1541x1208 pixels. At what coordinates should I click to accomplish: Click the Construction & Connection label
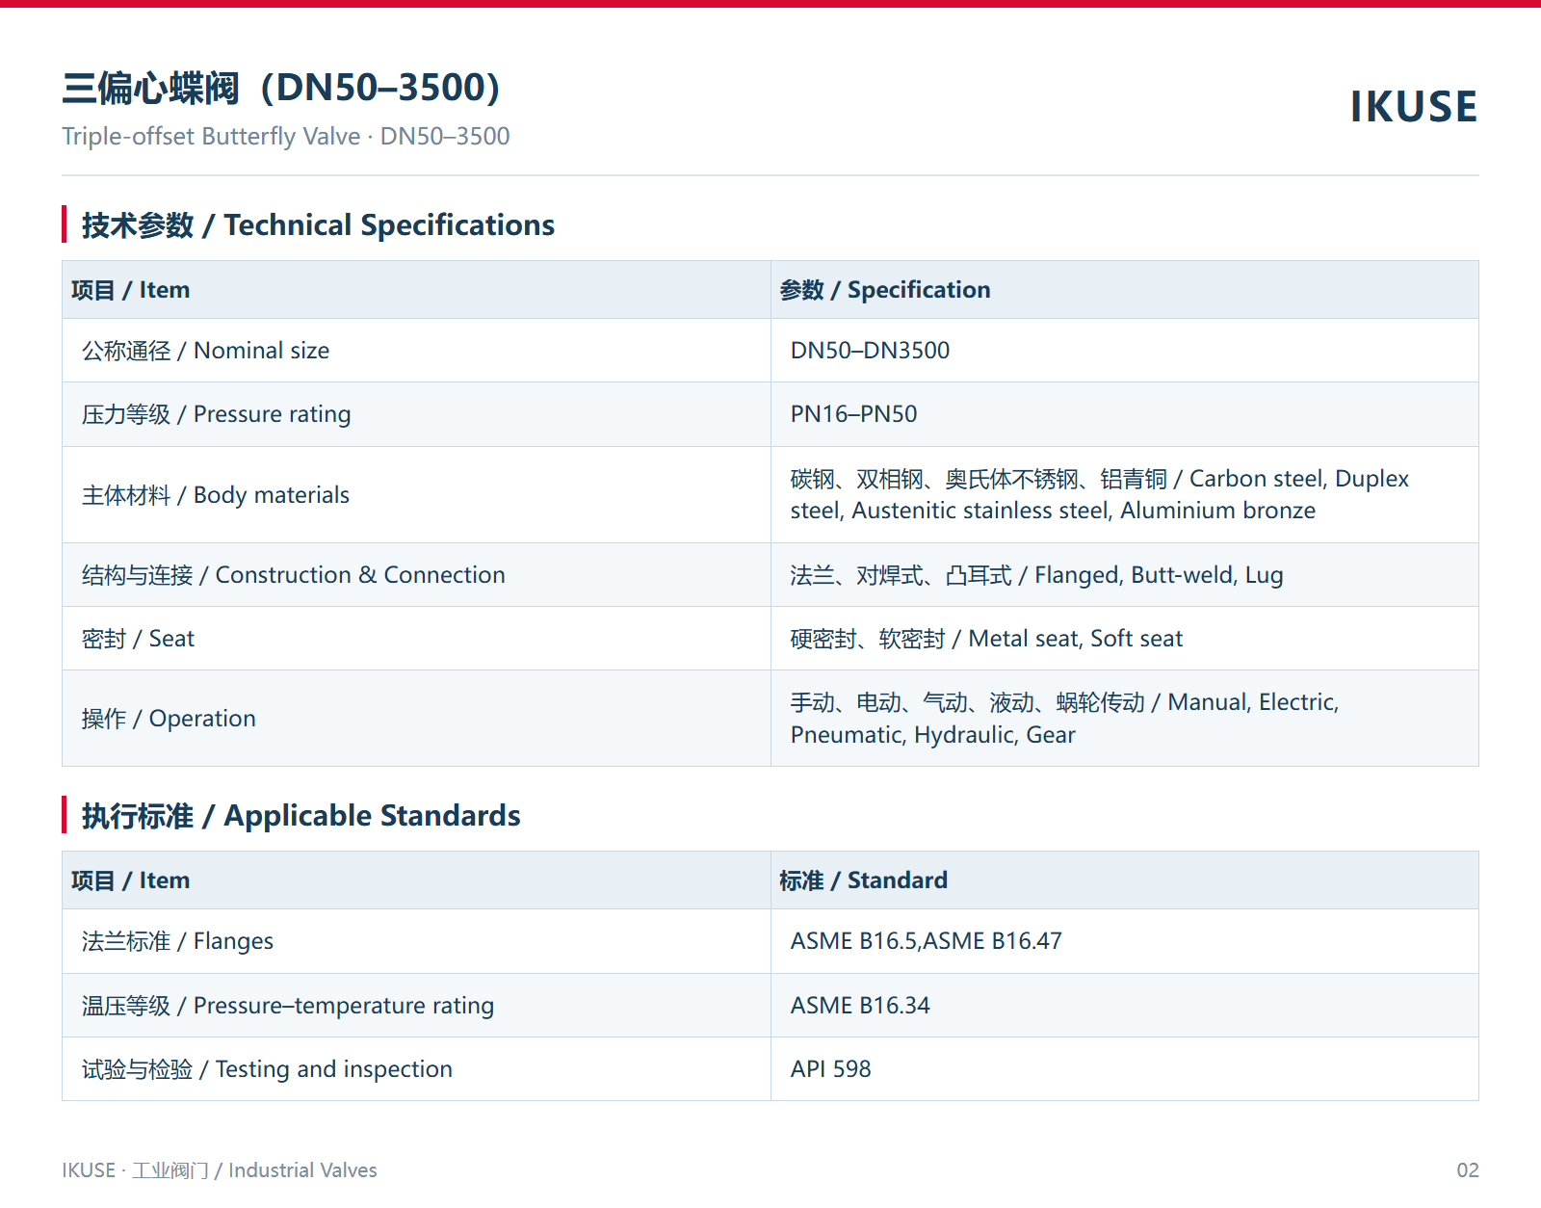pyautogui.click(x=293, y=575)
